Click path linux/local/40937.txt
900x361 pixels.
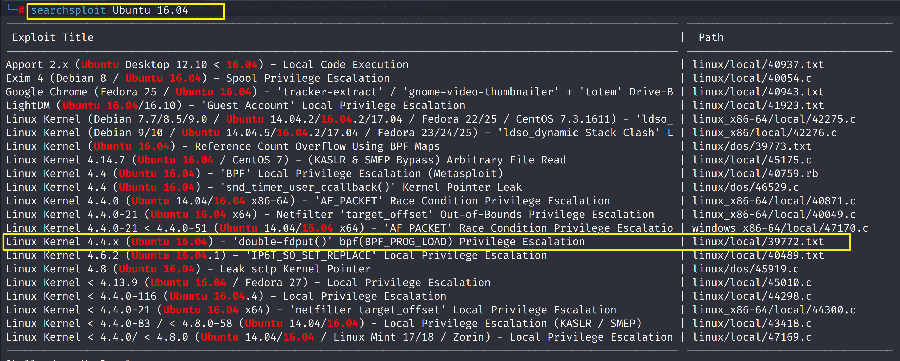coord(758,64)
